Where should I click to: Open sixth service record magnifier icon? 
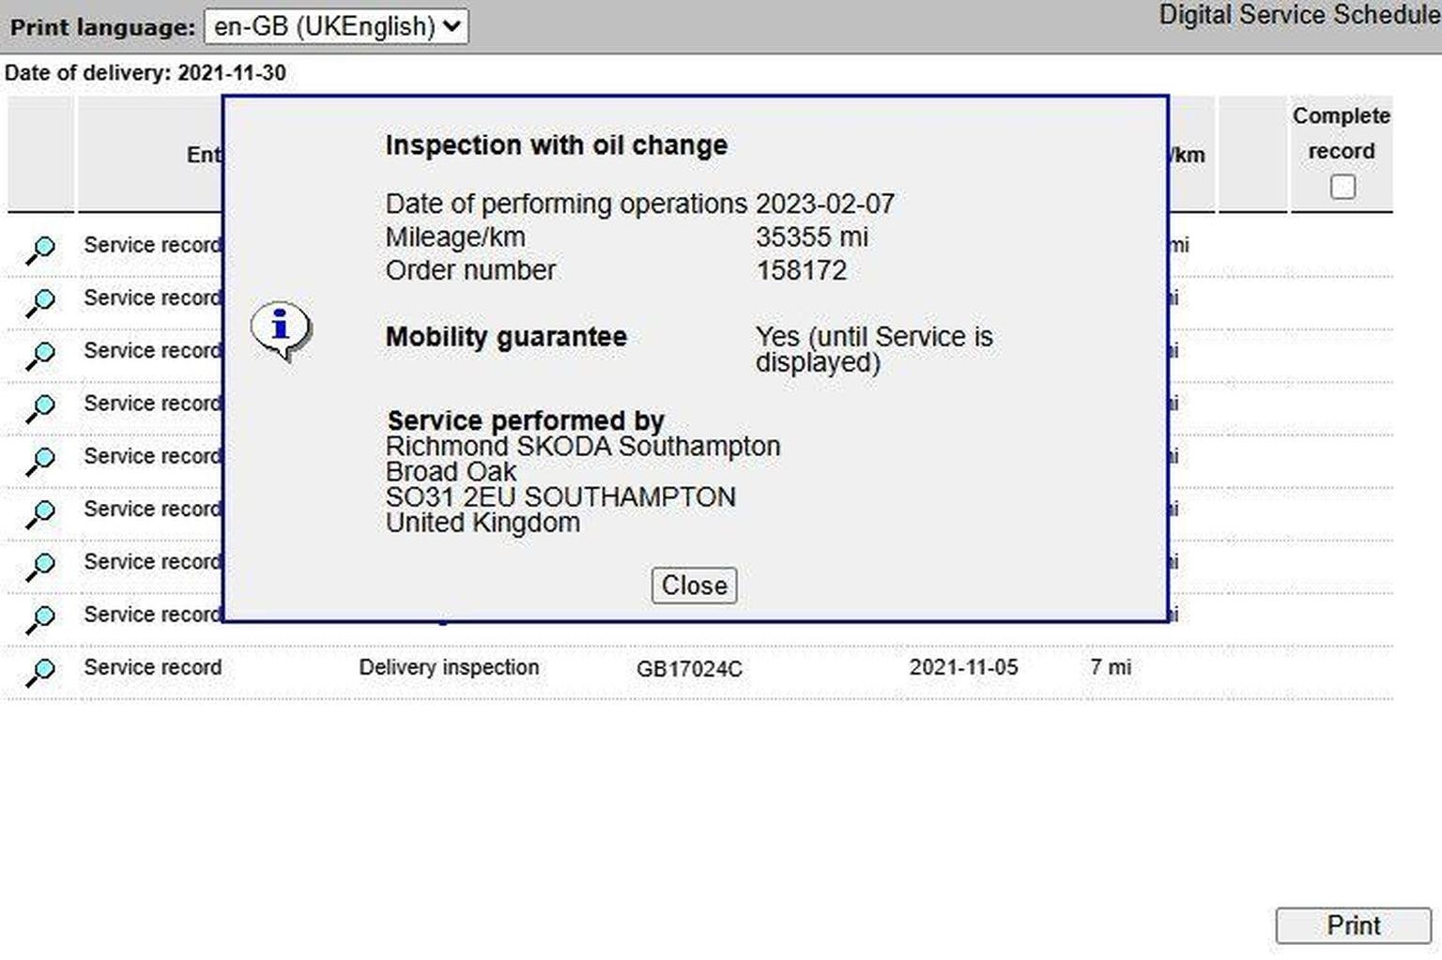click(40, 512)
